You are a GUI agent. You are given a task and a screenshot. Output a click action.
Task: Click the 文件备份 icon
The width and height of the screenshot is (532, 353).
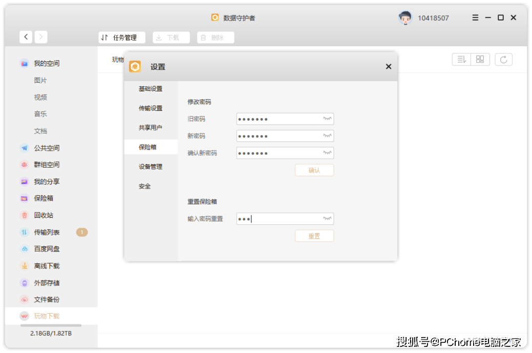click(x=24, y=299)
